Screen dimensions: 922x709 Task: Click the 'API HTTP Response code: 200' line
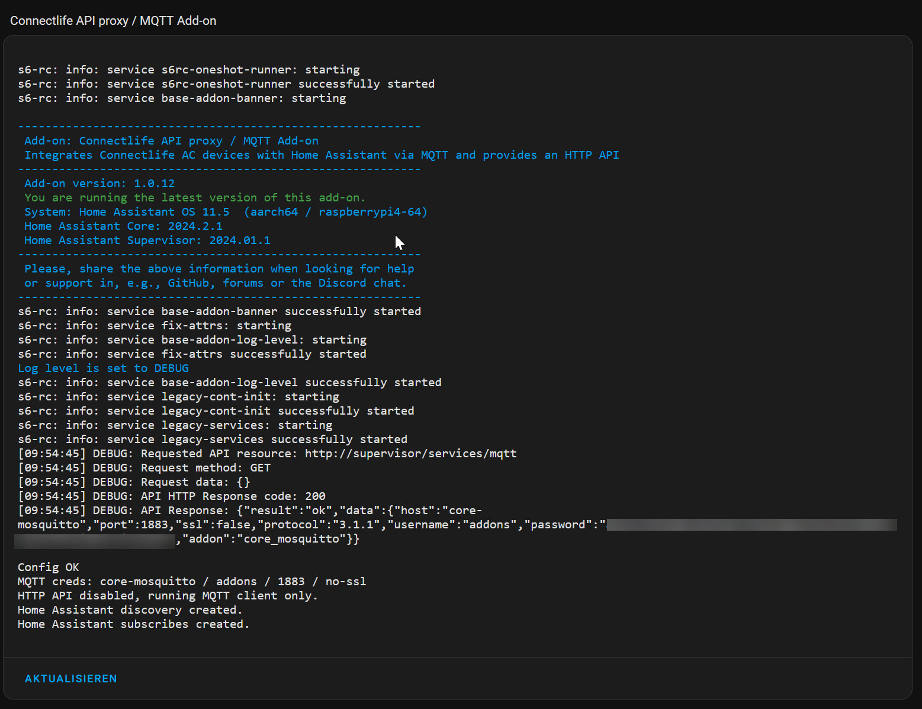click(x=172, y=496)
